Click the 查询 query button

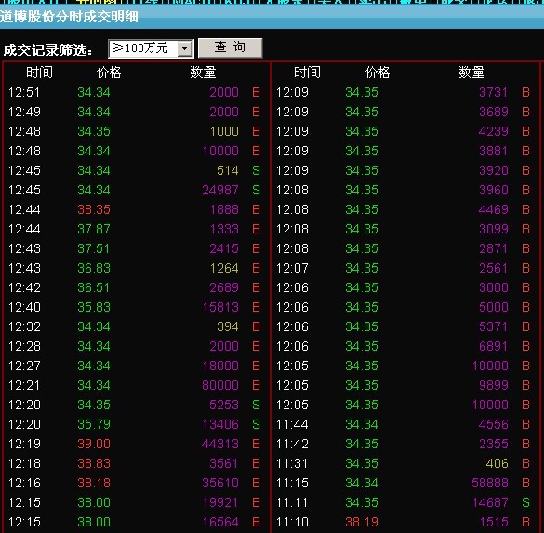coord(230,47)
